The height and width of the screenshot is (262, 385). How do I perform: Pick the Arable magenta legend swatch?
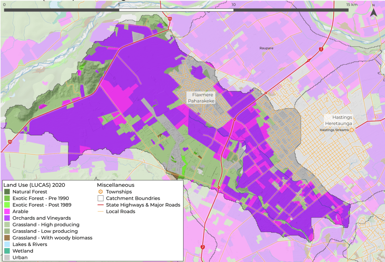[x=7, y=211]
